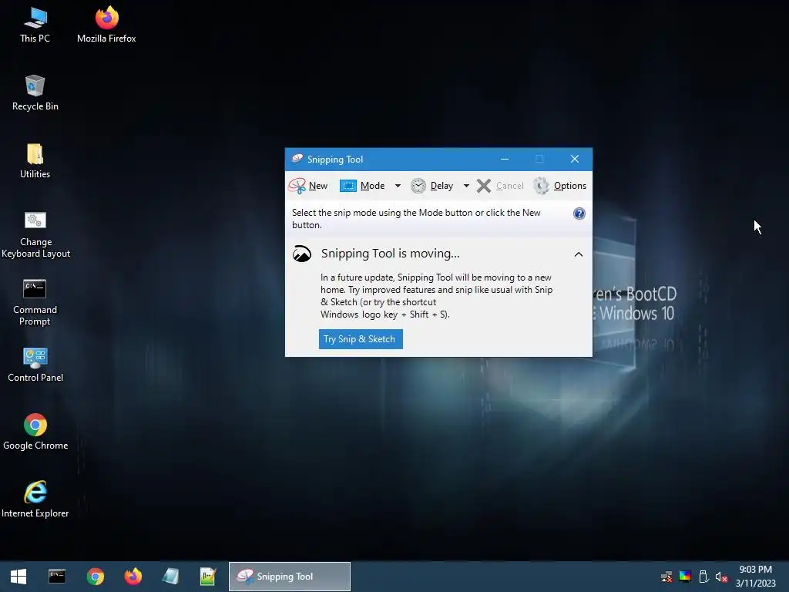Open the Mode dropdown arrow
This screenshot has width=789, height=592.
pyautogui.click(x=398, y=186)
